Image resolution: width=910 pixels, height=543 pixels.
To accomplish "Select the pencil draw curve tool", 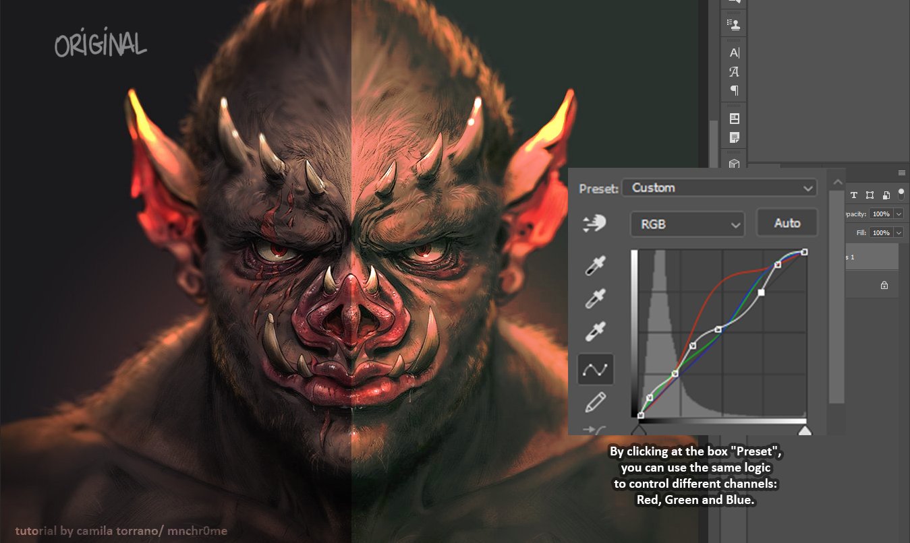I will click(x=594, y=402).
